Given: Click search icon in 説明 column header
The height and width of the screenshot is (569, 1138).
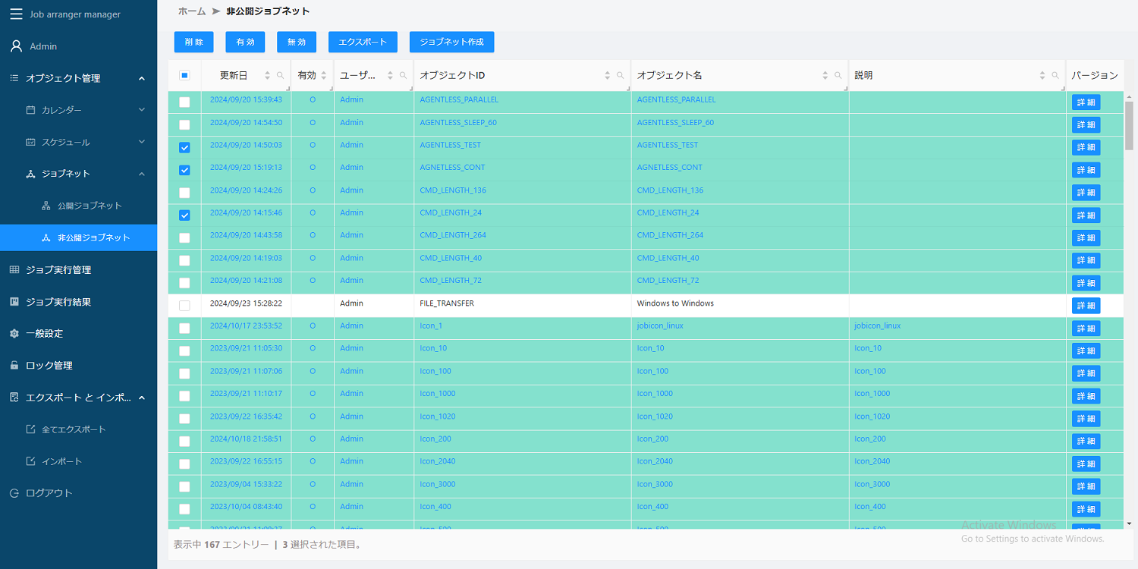Looking at the screenshot, I should pos(1055,76).
